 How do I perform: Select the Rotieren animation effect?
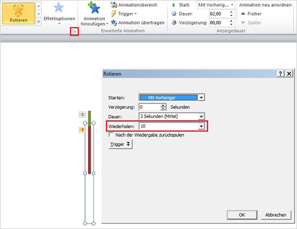[19, 13]
